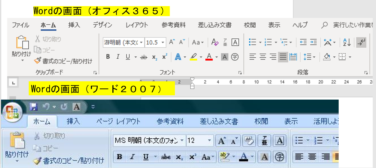
Task: Click Format Painter in Word 2007 ribbon
Action: (x=68, y=160)
